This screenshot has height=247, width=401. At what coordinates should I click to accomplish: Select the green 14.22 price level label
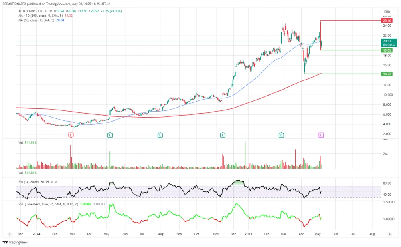tap(387, 74)
